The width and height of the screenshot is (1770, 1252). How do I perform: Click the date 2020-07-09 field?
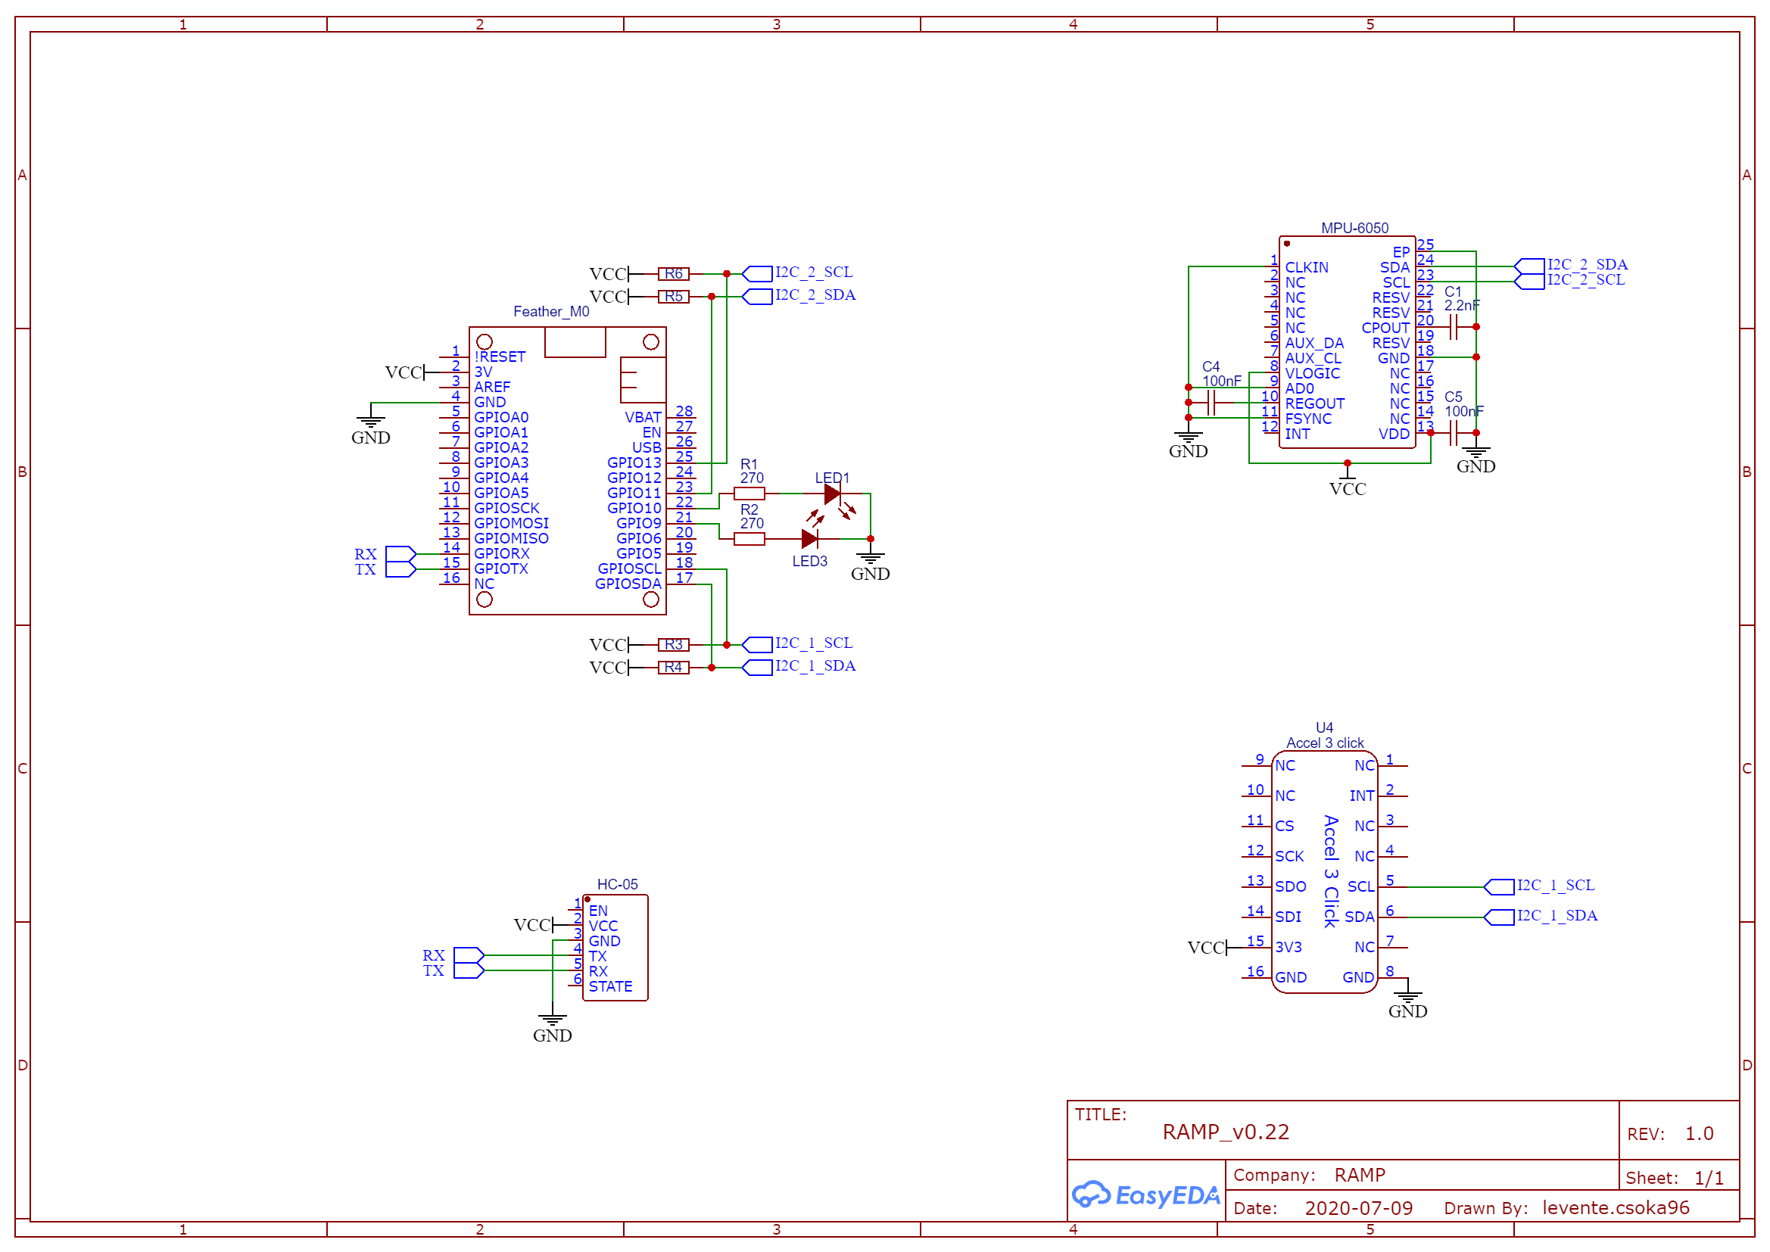click(1358, 1208)
